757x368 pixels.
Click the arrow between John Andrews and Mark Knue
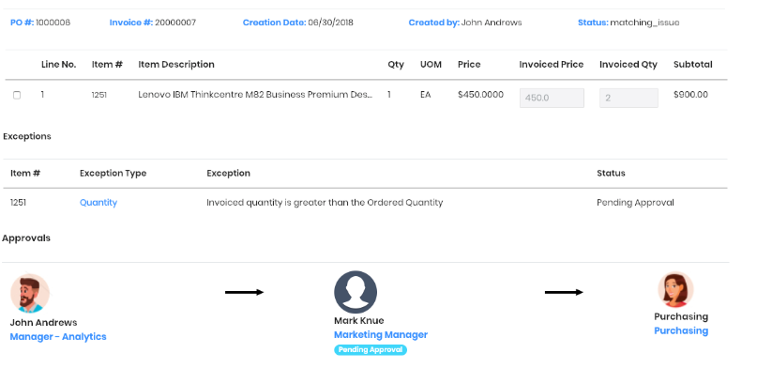[x=244, y=292]
